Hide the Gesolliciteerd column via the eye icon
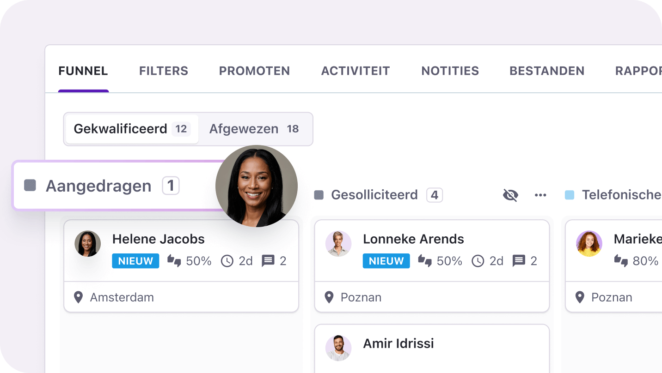The width and height of the screenshot is (662, 373). [510, 195]
